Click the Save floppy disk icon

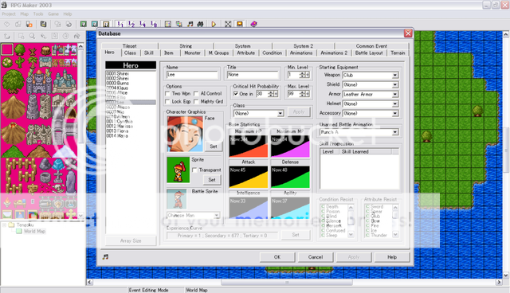(43, 24)
